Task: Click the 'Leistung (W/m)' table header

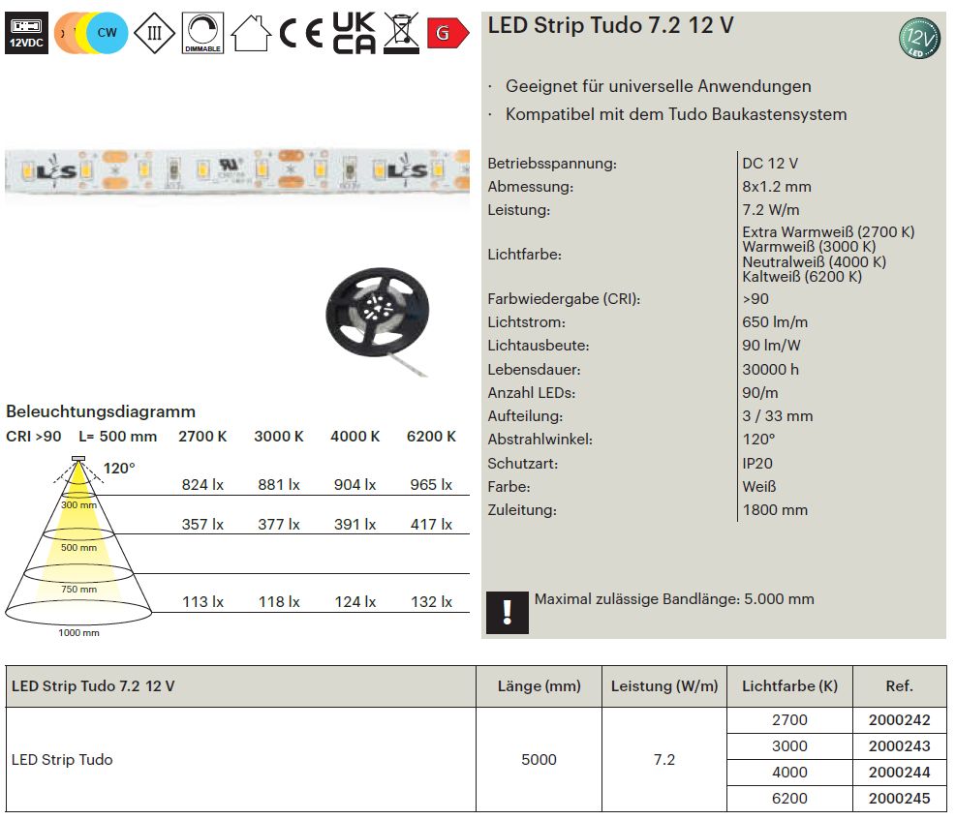Action: click(664, 686)
